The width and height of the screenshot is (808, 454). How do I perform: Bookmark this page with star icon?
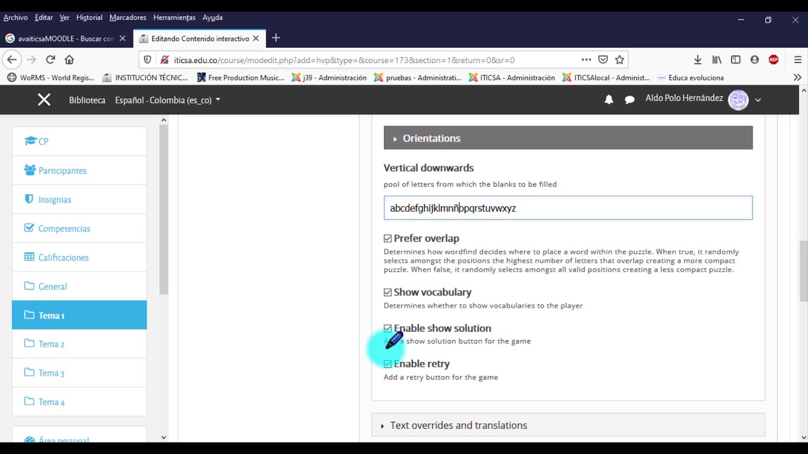(619, 60)
